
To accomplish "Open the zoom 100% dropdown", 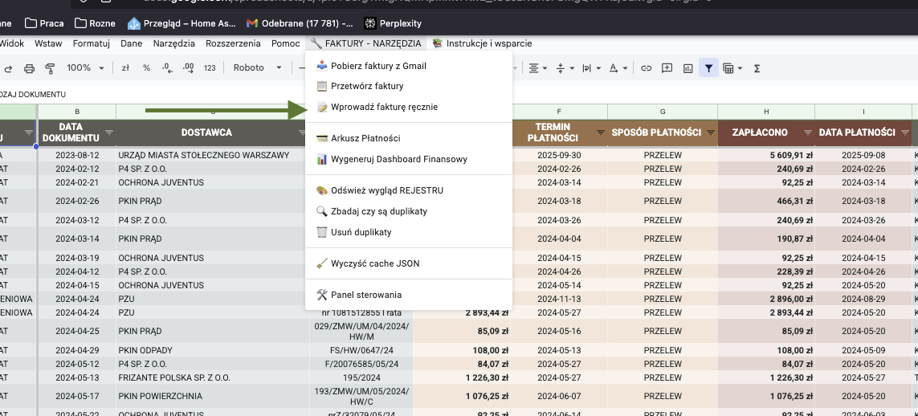I will tap(84, 68).
